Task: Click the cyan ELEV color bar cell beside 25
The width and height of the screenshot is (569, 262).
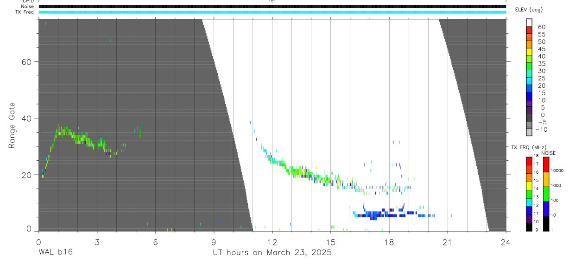Action: coord(529,81)
